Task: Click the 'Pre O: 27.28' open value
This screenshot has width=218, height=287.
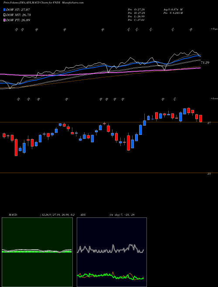Action: coord(136,10)
